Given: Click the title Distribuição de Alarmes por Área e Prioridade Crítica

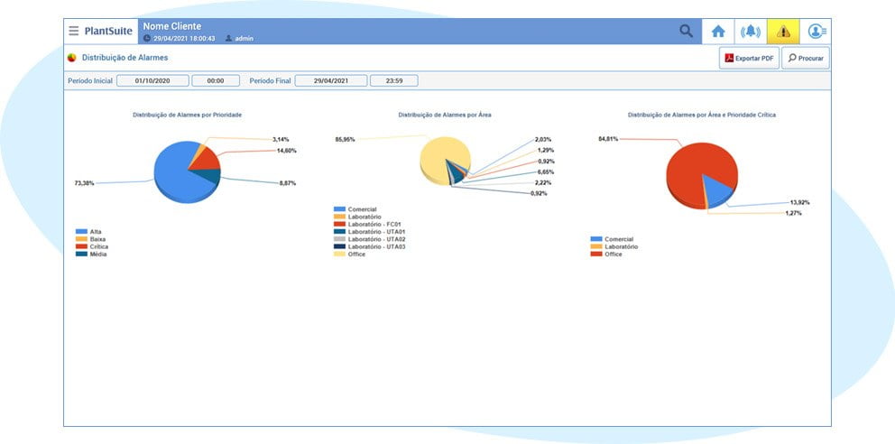Looking at the screenshot, I should [x=702, y=115].
